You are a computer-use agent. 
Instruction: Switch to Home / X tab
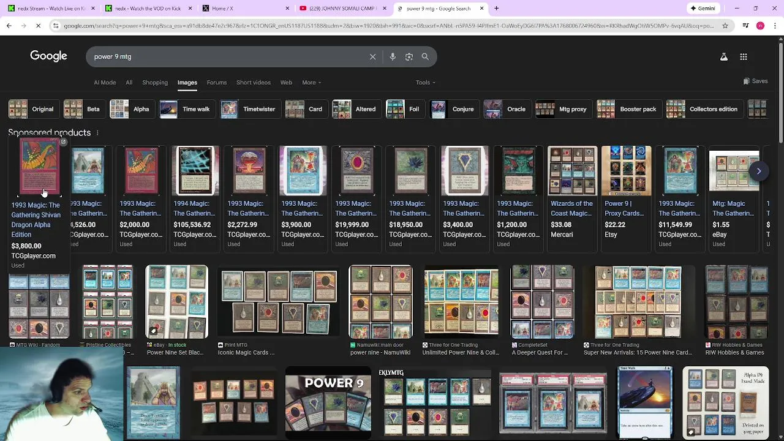pyautogui.click(x=246, y=9)
